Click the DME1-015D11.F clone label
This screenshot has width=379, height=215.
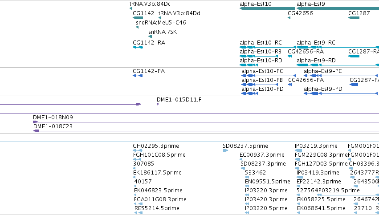tap(179, 100)
